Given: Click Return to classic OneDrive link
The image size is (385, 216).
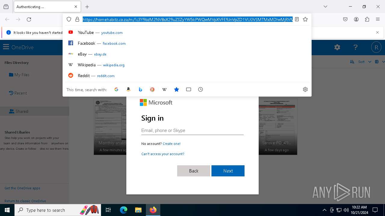Looking at the screenshot, I should (25, 201).
